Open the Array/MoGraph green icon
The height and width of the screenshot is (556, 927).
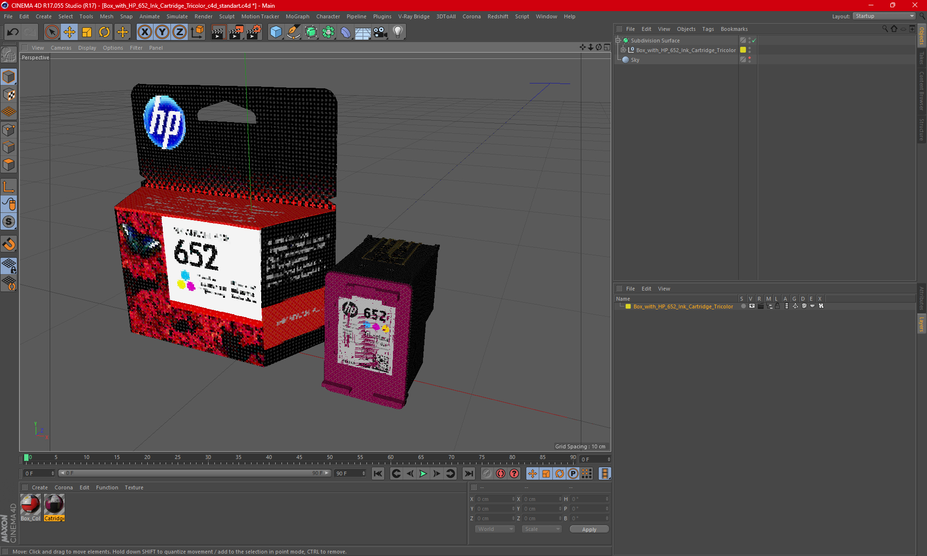(x=328, y=32)
